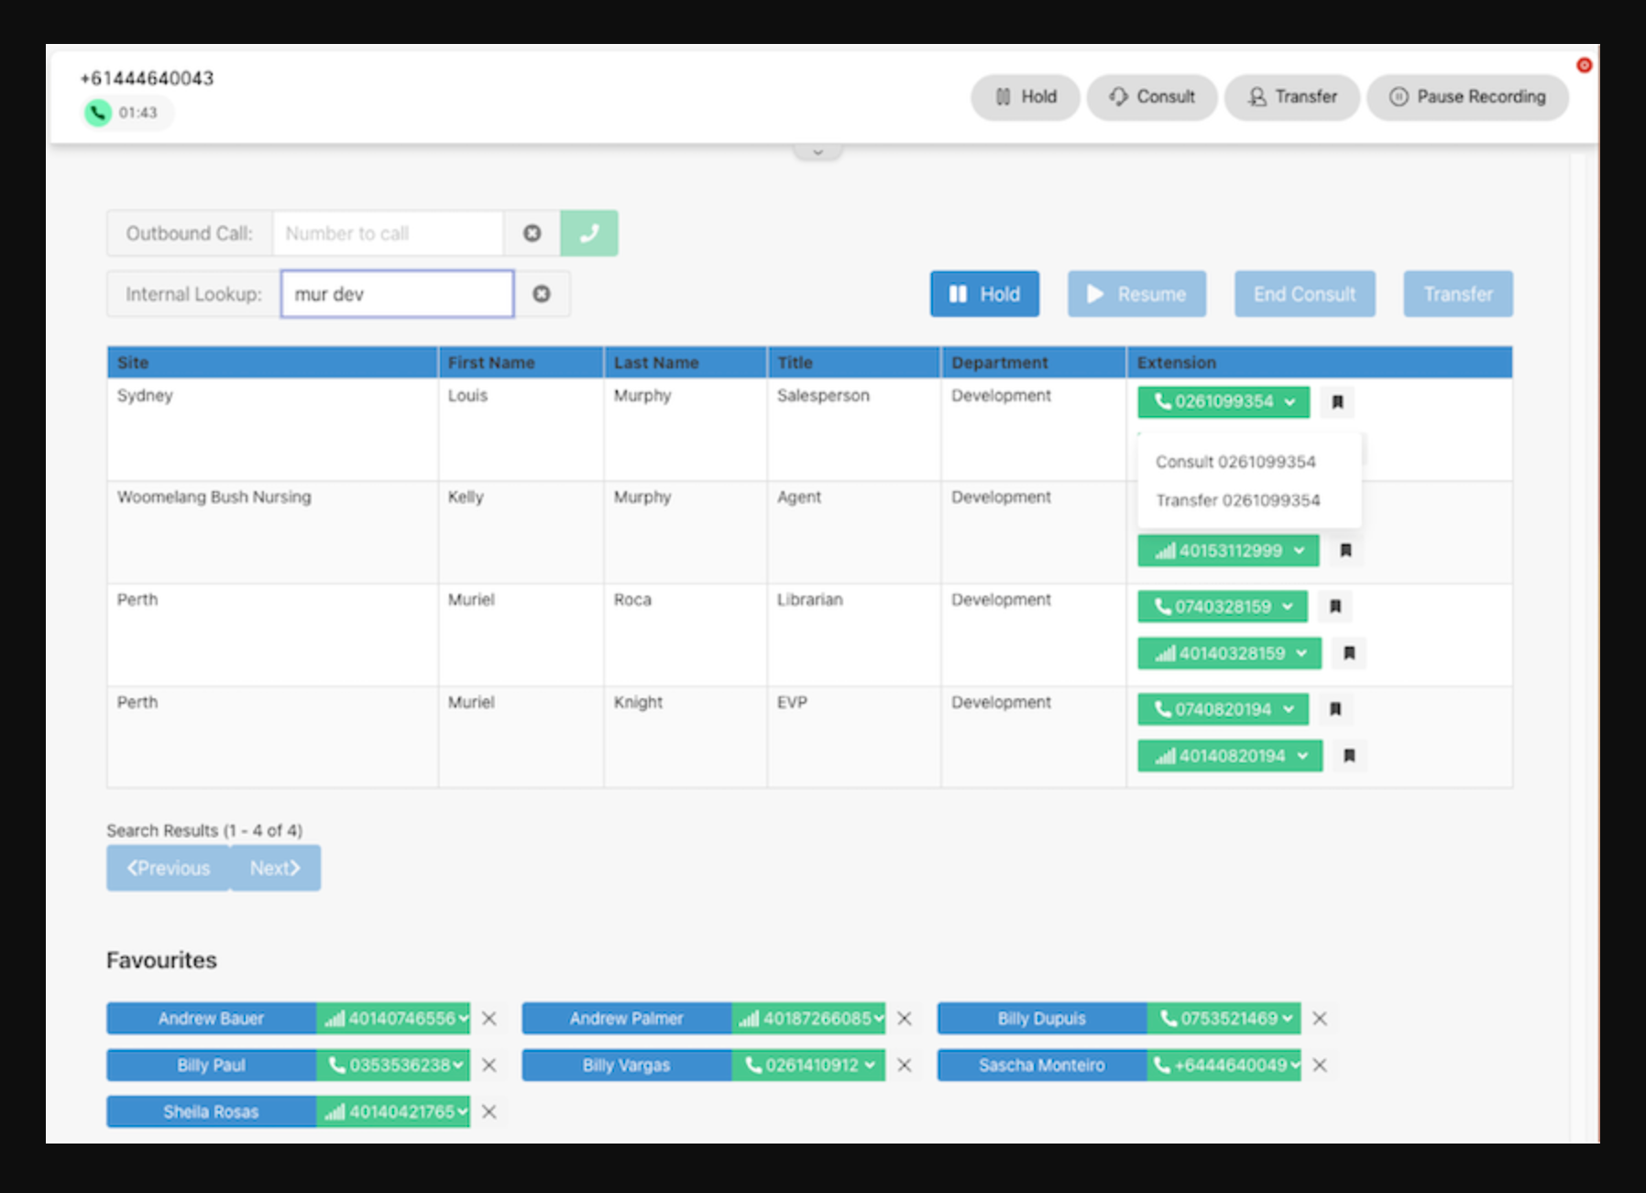This screenshot has width=1646, height=1193.
Task: Open dropdown for mobile 40140820194
Action: coord(1230,756)
